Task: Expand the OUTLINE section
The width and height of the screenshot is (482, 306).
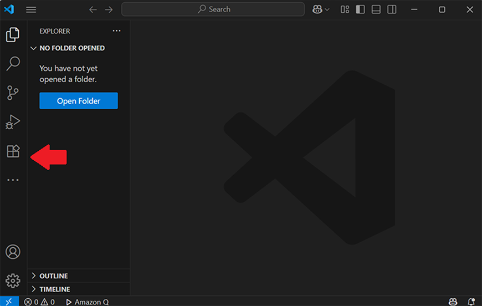Action: coord(79,276)
